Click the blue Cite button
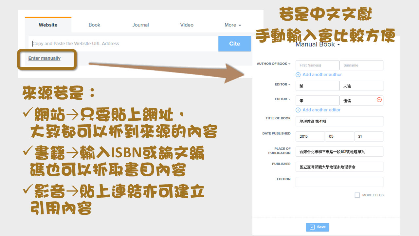This screenshot has height=236, width=419. [235, 44]
